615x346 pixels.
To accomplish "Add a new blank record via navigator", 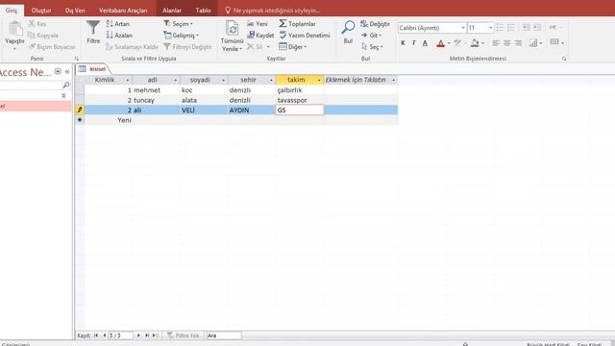I will pos(156,335).
